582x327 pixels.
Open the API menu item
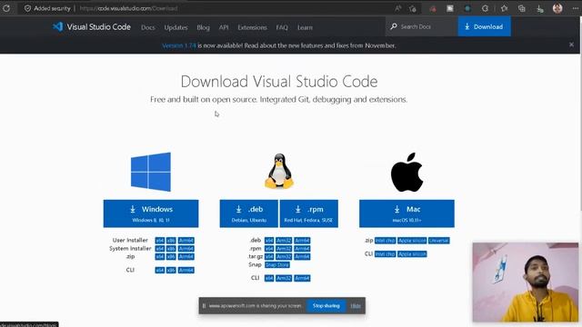pyautogui.click(x=224, y=27)
